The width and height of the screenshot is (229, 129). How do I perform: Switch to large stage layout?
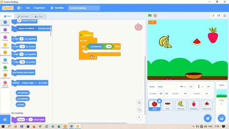219,16
